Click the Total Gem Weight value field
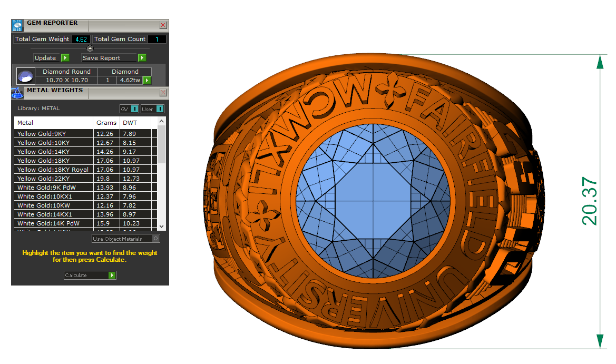This screenshot has height=364, width=616. 81,39
